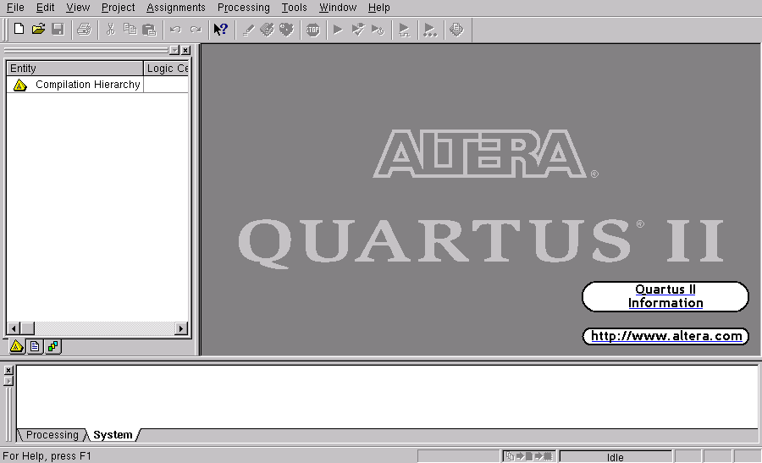Click the play with waveform simulation icon

point(404,30)
